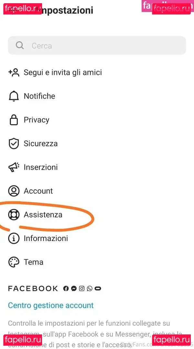The image size is (194, 349).
Task: Open notifications via the bell icon
Action: point(14,96)
